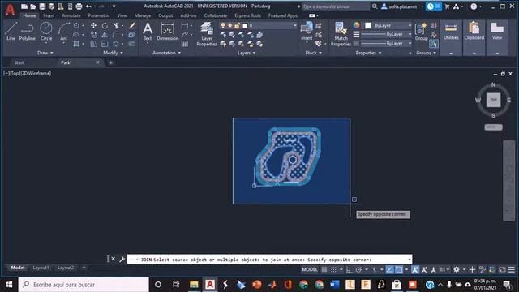Toggle layer 0 on/off lightbulb
The image size is (519, 292).
point(223,25)
